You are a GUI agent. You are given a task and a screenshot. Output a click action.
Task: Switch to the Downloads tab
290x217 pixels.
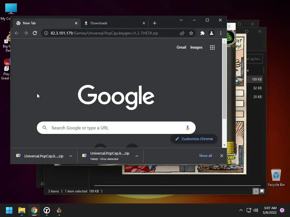[x=114, y=23]
